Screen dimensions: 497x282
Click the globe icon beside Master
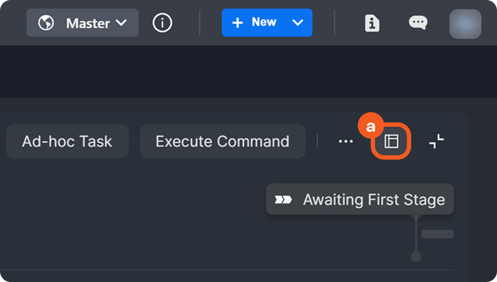pos(46,23)
